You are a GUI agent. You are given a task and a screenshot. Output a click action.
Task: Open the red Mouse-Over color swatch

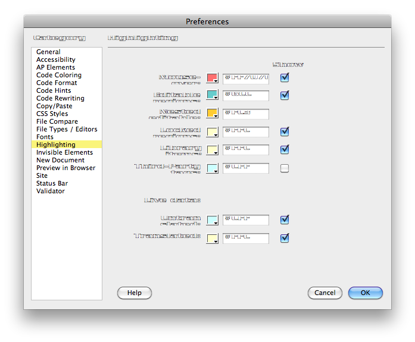tap(213, 79)
